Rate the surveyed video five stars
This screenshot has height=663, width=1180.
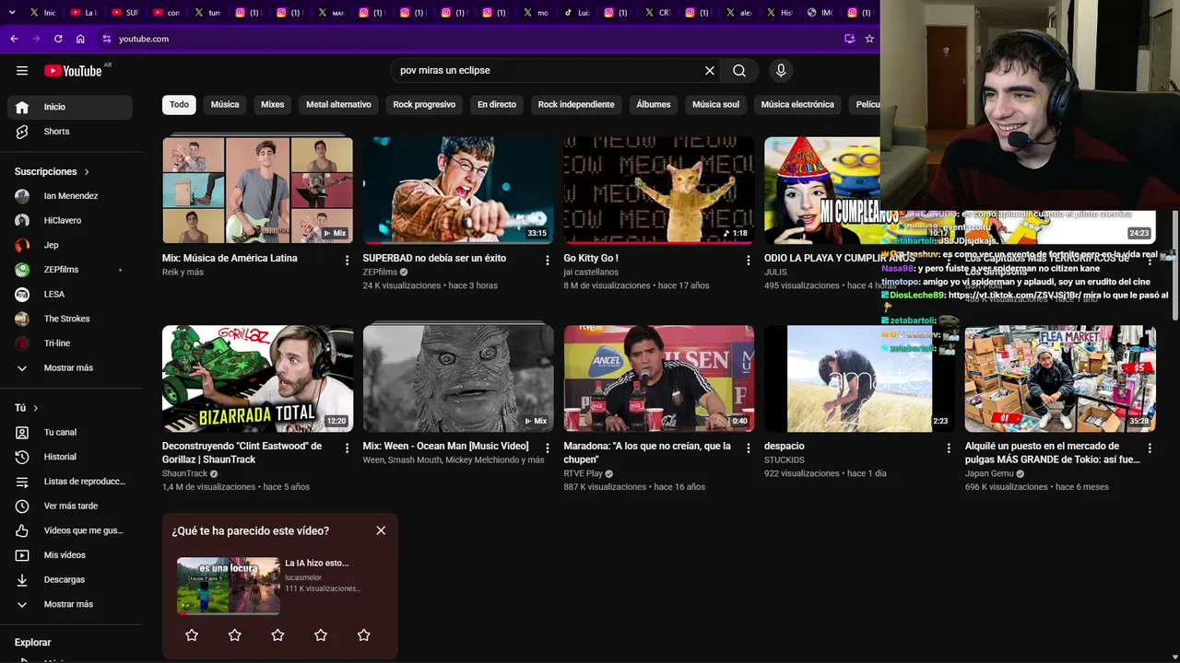point(363,635)
